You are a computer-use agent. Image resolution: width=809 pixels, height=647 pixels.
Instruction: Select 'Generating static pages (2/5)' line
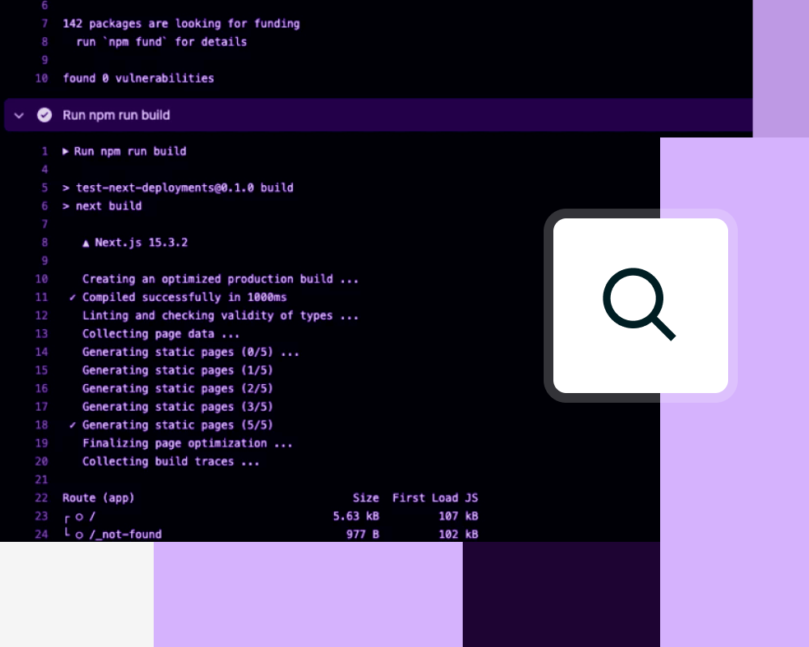[x=178, y=388]
